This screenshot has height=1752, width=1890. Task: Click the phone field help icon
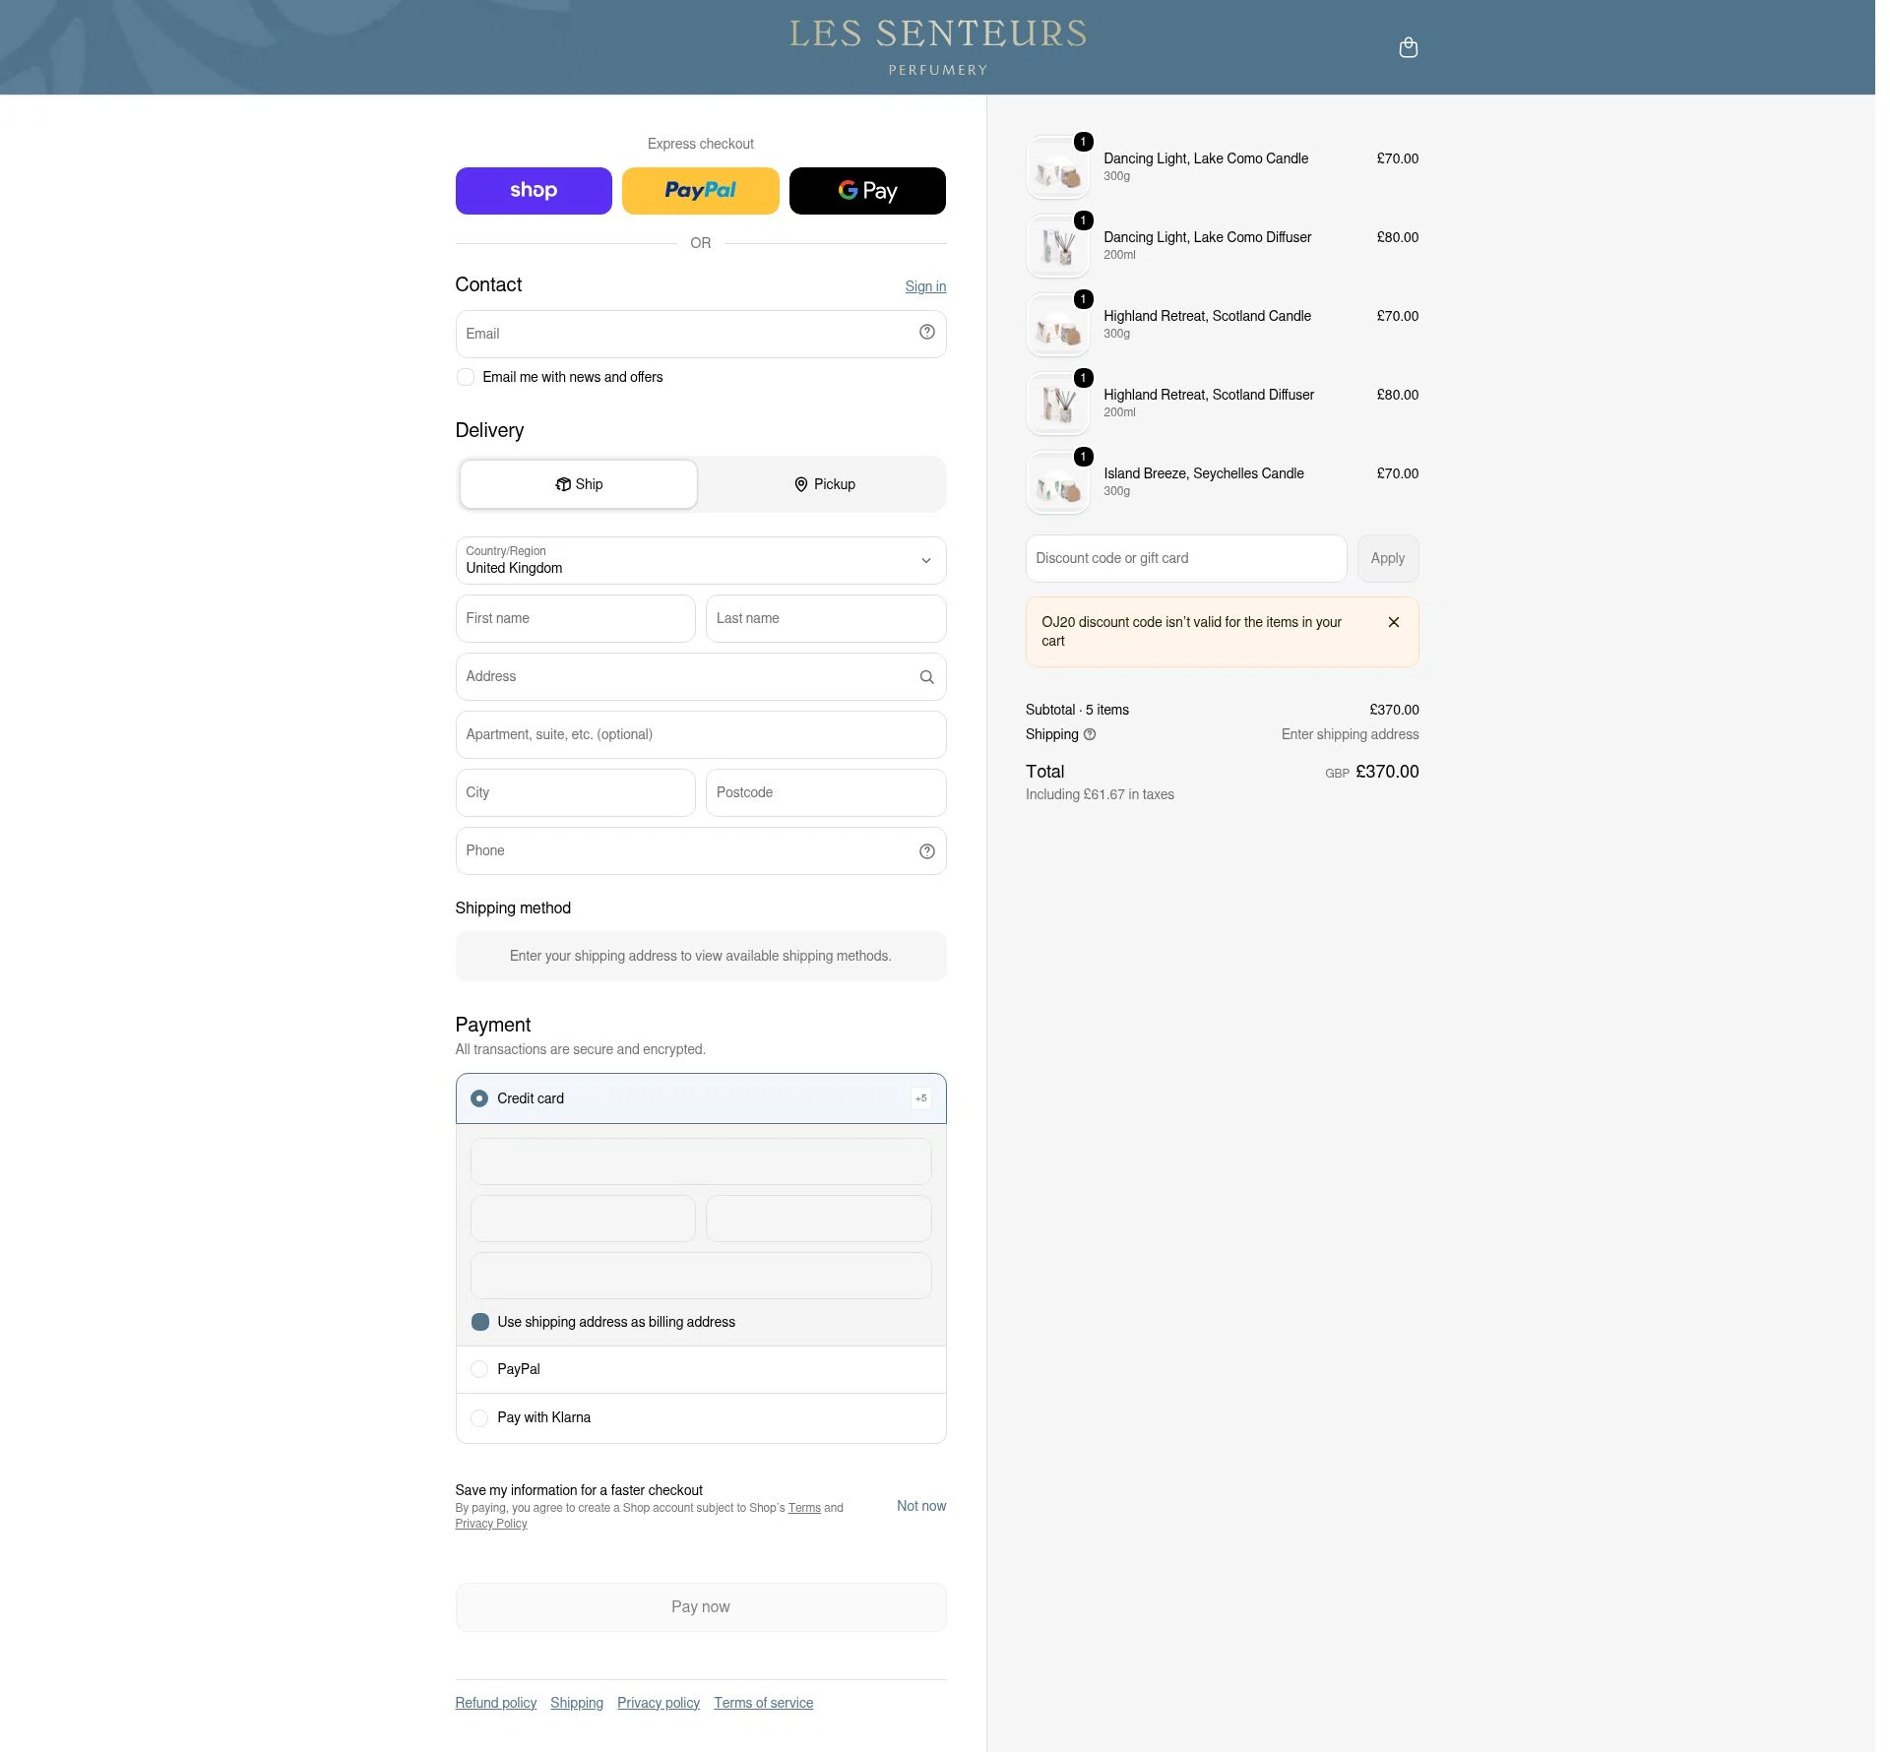coord(927,851)
